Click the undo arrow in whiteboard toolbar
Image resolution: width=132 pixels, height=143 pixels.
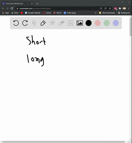click(x=16, y=23)
